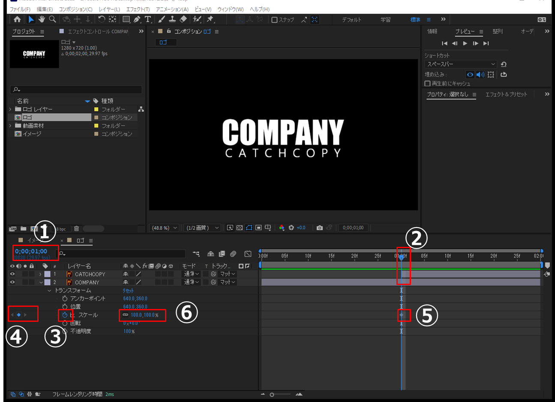Toggle the scale stopwatch keyframe icon
This screenshot has width=555, height=402.
(65, 315)
